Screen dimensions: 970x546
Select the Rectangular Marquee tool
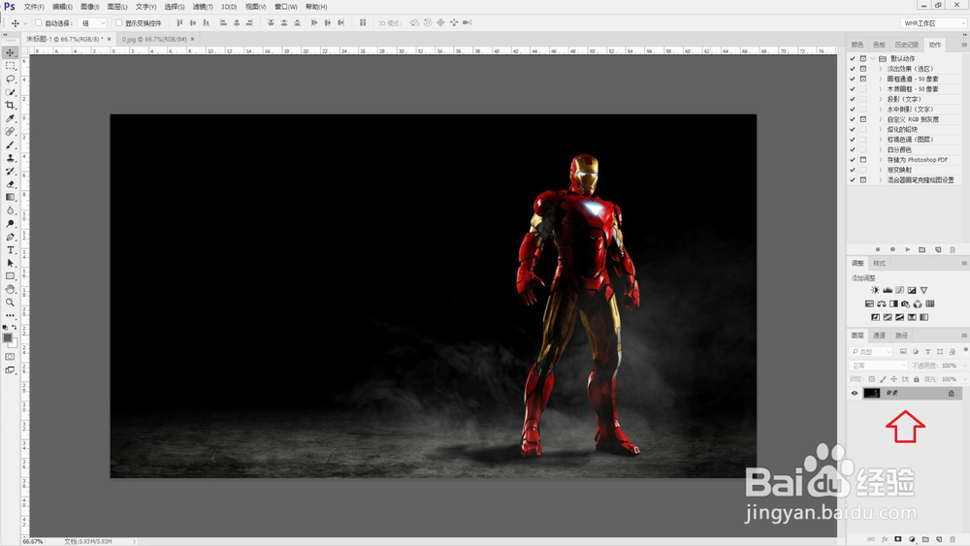click(x=10, y=66)
